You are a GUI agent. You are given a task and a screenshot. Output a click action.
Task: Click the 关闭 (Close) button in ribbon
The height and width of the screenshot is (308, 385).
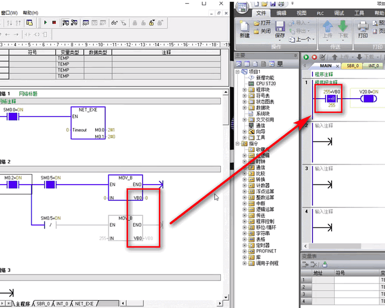262,31
